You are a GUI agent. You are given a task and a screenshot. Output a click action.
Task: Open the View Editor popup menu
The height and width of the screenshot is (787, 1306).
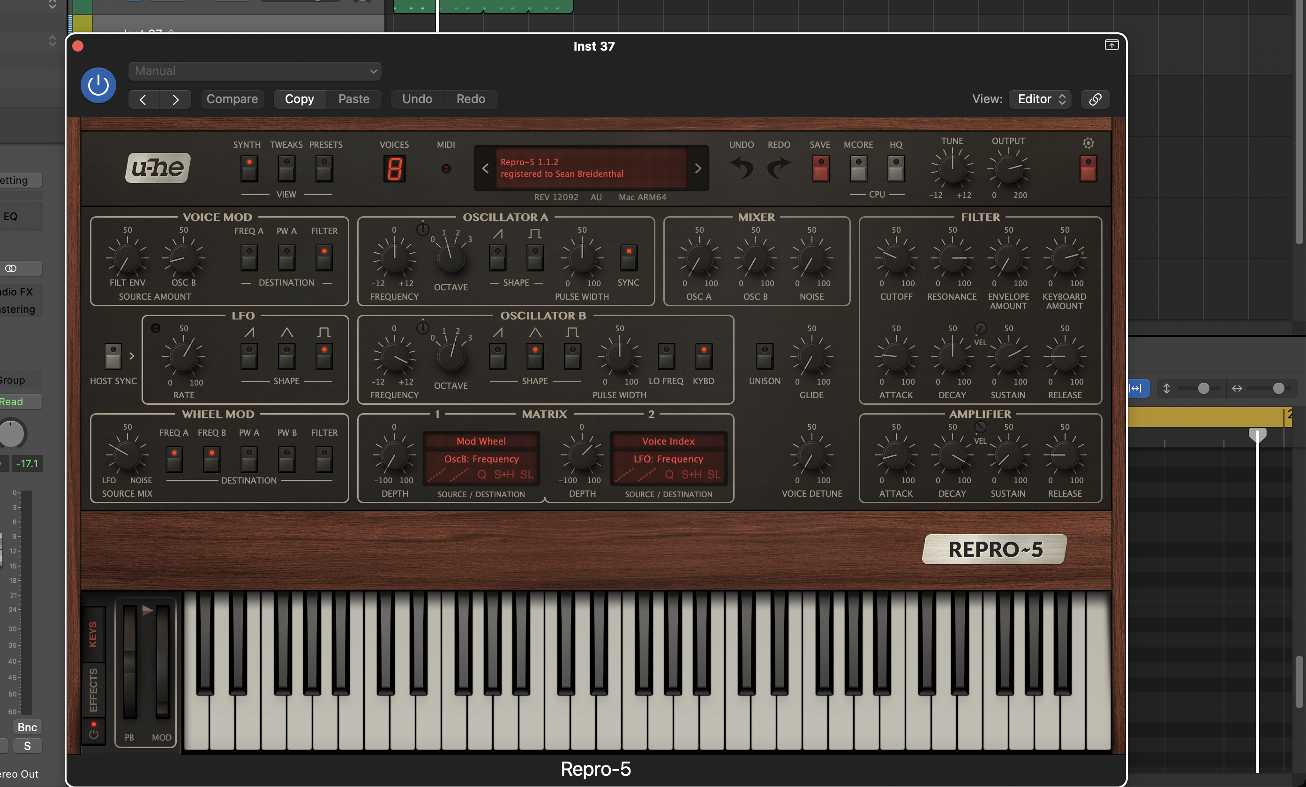pyautogui.click(x=1041, y=99)
